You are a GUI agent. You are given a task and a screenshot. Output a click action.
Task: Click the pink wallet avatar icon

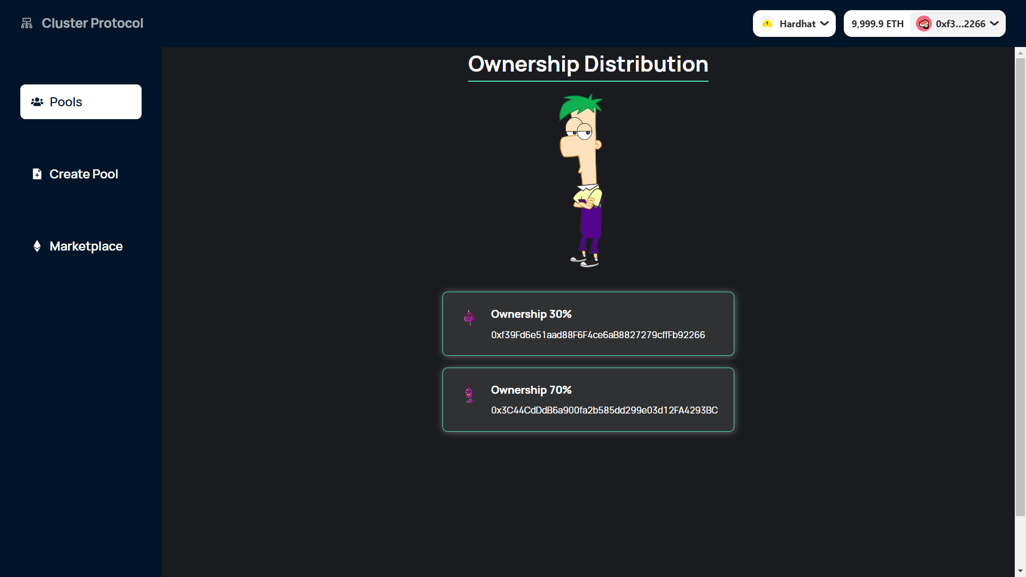(x=923, y=24)
